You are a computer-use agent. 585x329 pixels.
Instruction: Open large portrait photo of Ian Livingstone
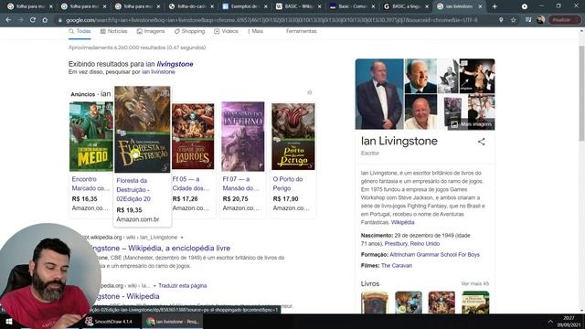tap(379, 94)
